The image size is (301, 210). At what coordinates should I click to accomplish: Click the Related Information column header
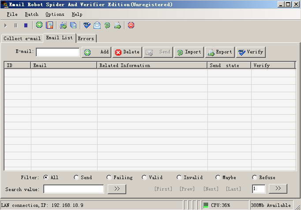152,65
